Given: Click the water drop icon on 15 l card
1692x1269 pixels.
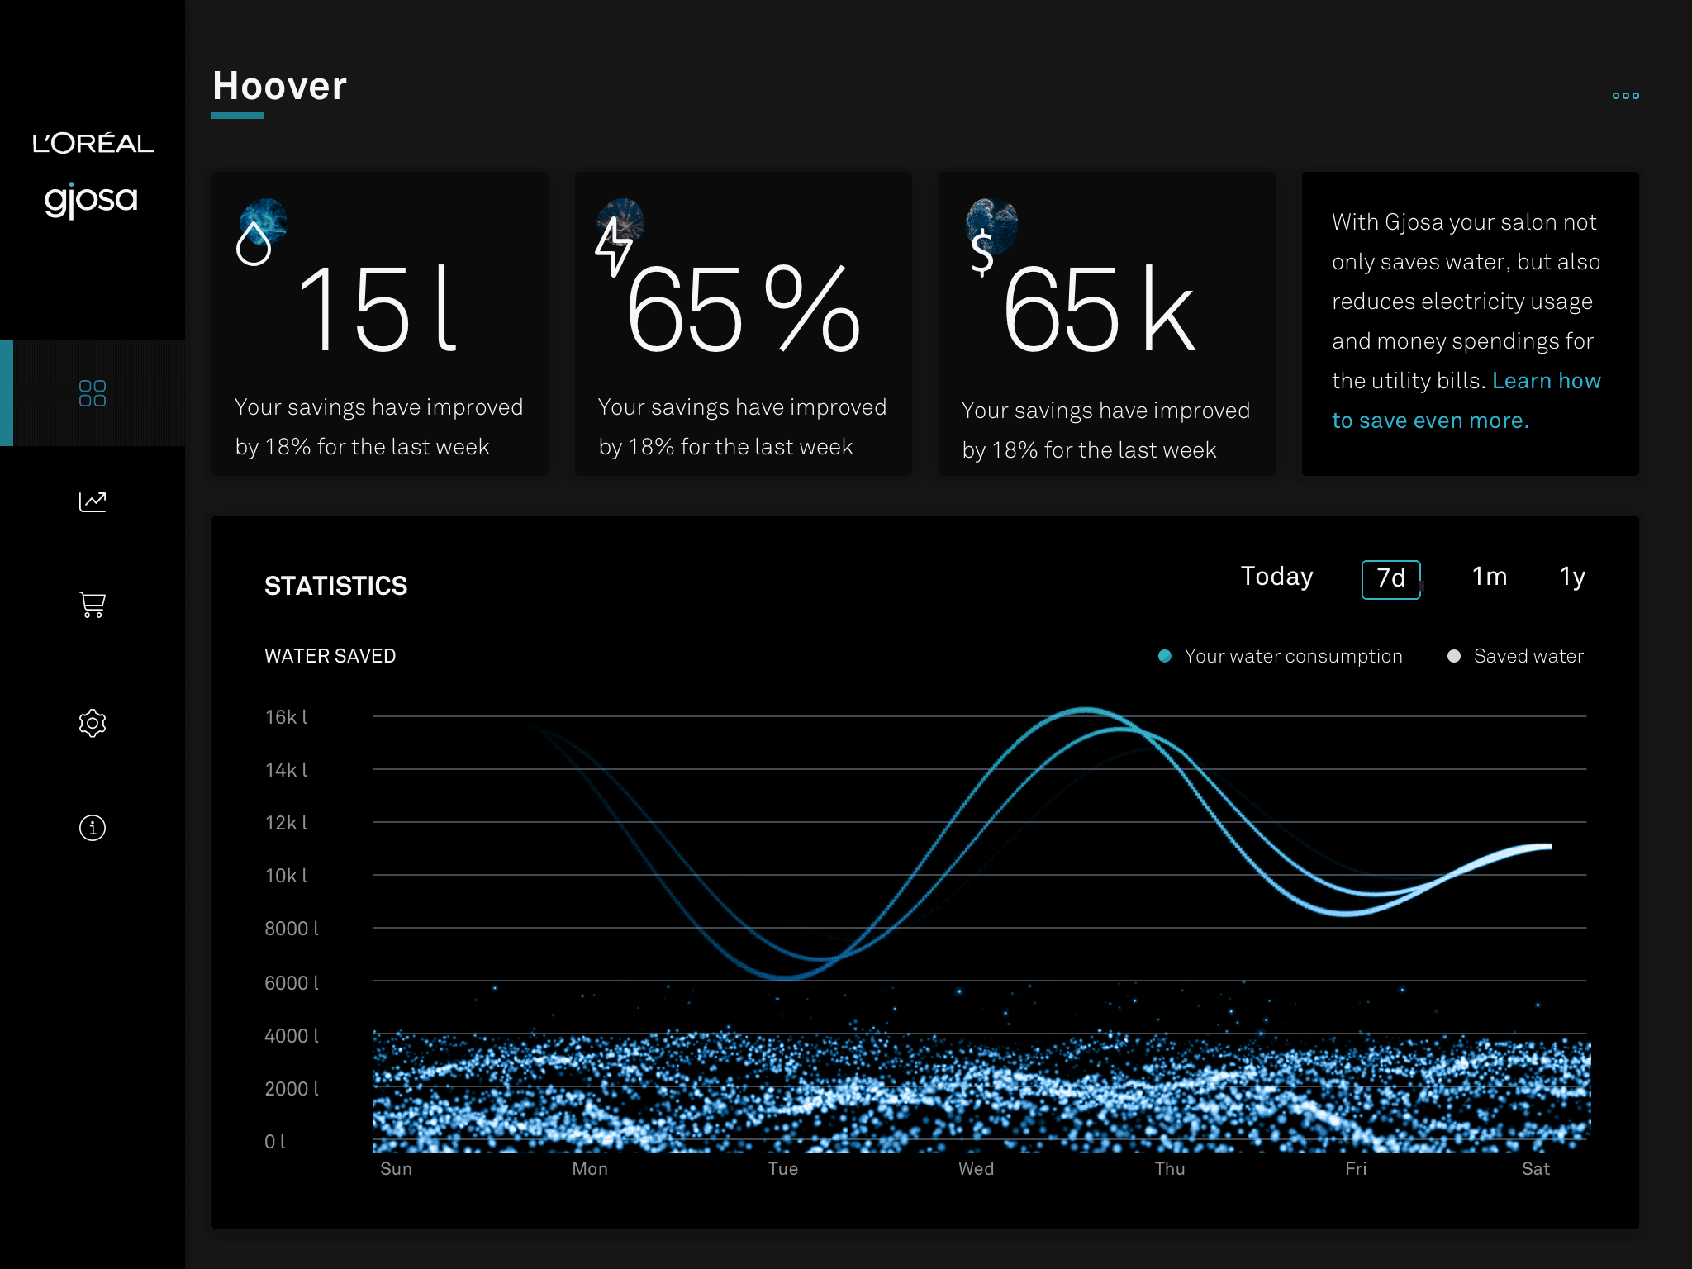Looking at the screenshot, I should 254,243.
